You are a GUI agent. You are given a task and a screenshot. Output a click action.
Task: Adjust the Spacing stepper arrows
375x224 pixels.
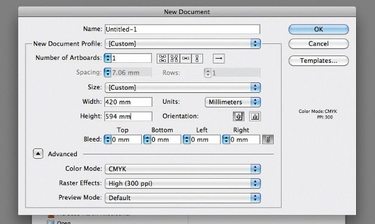[108, 73]
